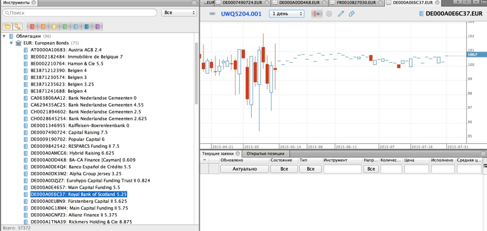This screenshot has height=231, width=487.
Task: Click the 'Все' button under Состояние column
Action: click(x=284, y=169)
